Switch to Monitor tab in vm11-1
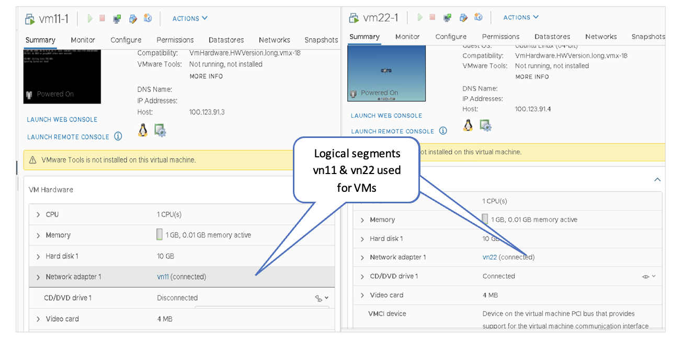This screenshot has width=683, height=346. [83, 40]
